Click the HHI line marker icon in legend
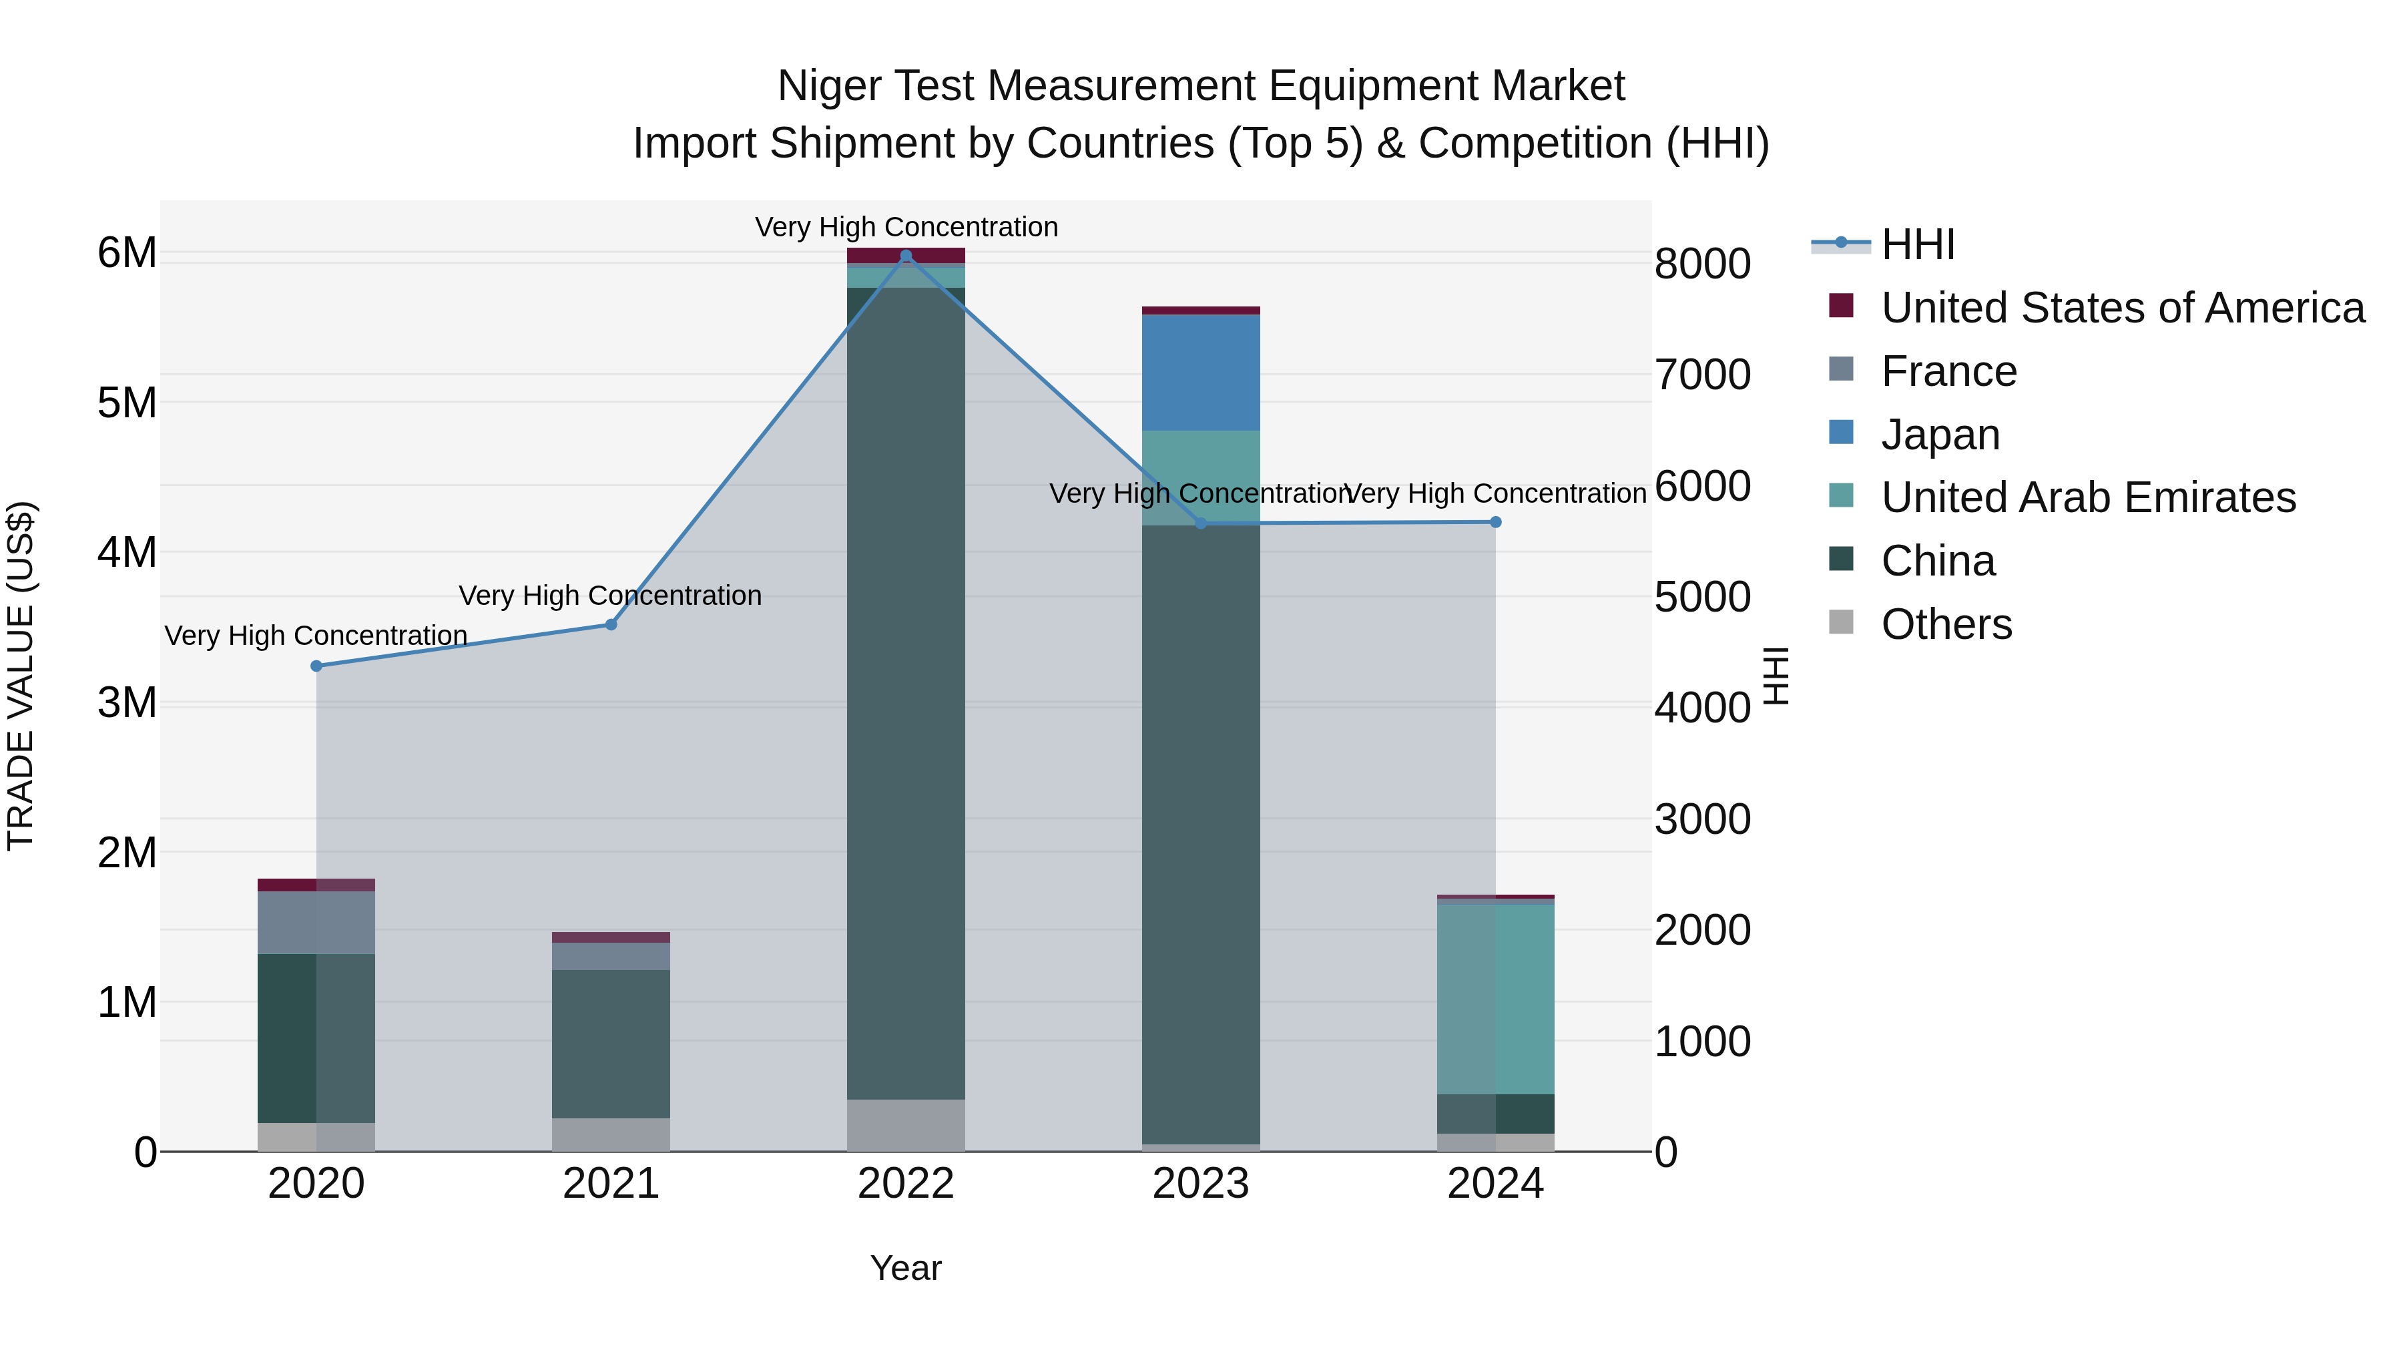Viewport: 2403px width, 1352px height. click(x=1842, y=242)
